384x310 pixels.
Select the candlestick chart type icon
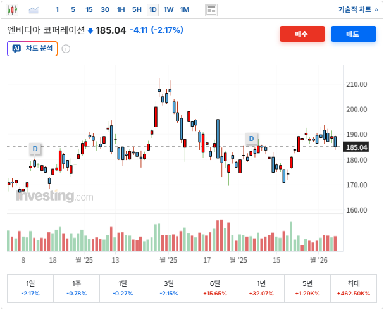(12, 10)
